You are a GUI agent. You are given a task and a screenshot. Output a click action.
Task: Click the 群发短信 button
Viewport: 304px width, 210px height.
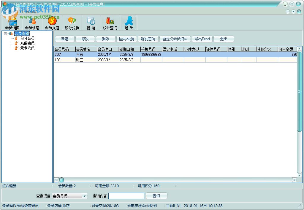[x=148, y=39]
